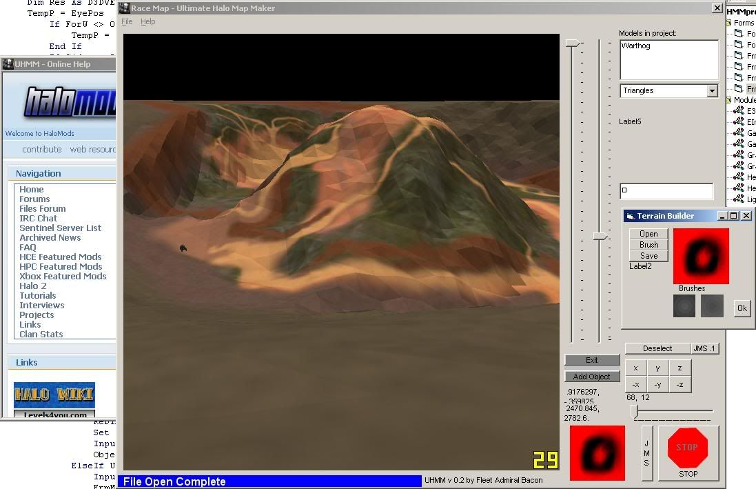Open Archived News link
756x489 pixels.
[50, 237]
